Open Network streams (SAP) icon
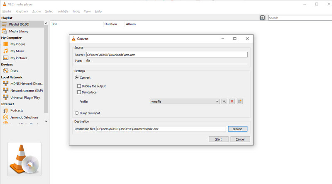The width and height of the screenshot is (332, 184). pos(6,90)
